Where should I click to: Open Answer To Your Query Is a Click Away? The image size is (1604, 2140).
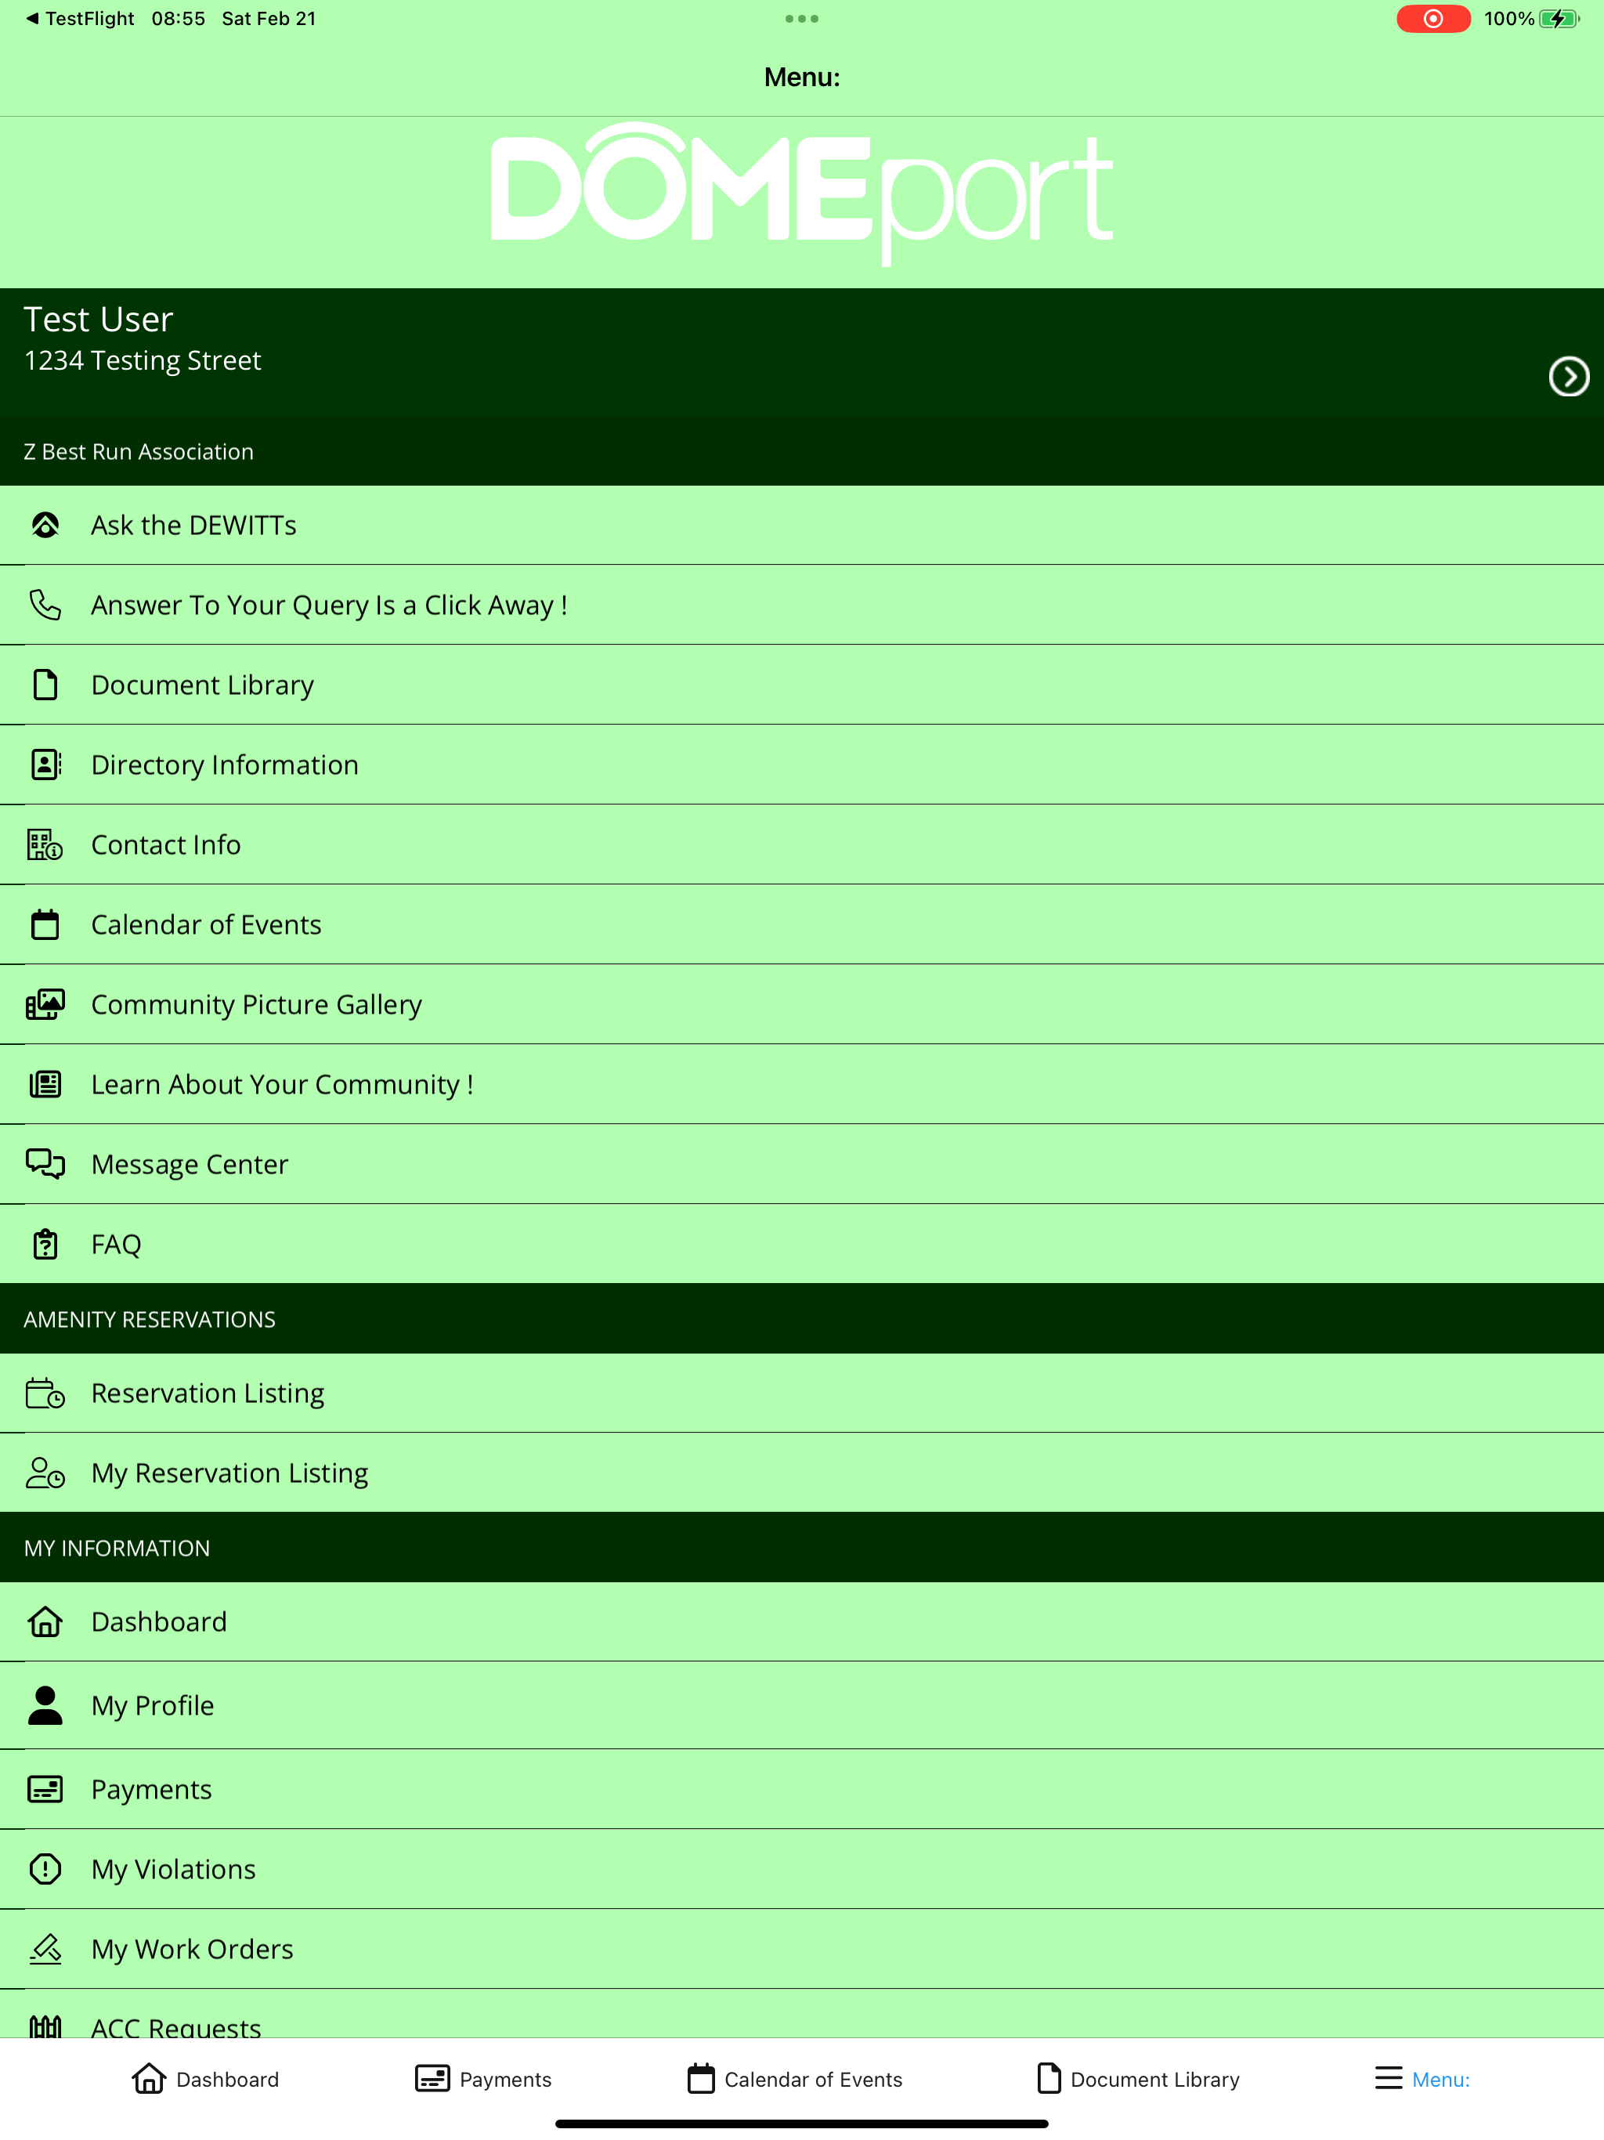tap(802, 605)
